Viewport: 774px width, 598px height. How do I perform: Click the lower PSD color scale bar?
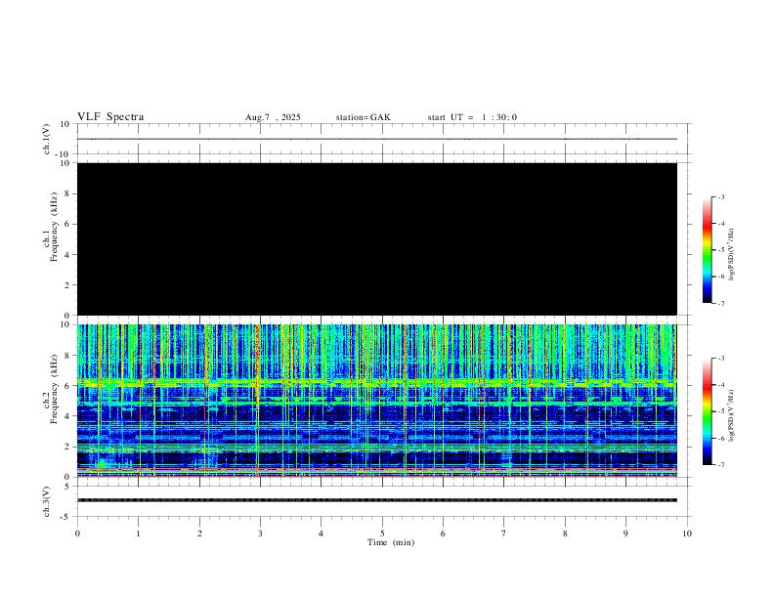tap(708, 411)
